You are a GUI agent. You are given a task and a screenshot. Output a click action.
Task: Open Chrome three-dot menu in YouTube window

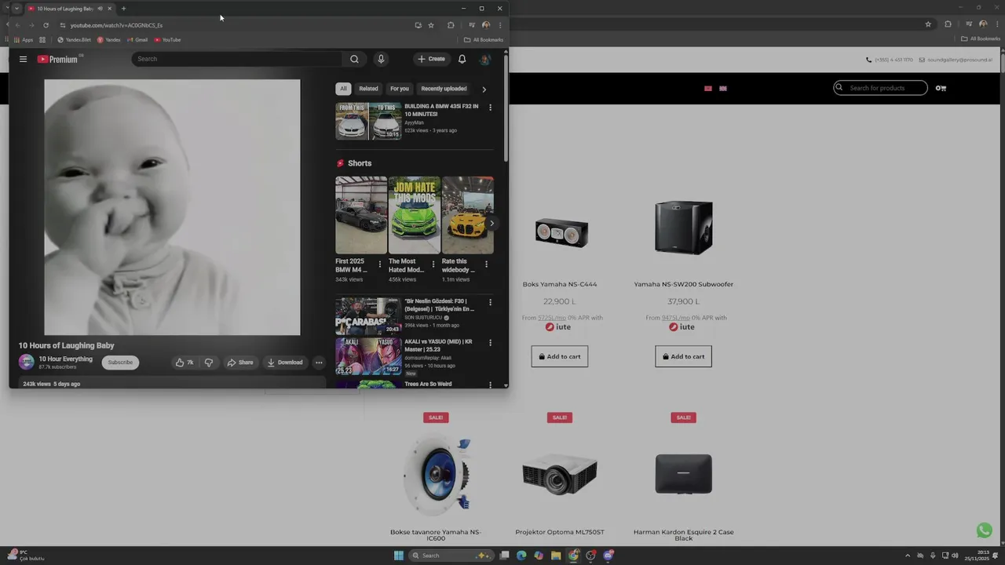click(499, 25)
